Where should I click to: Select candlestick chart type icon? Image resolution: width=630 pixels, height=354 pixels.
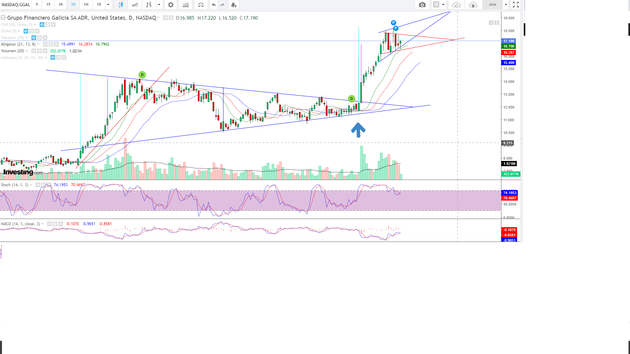[x=120, y=5]
